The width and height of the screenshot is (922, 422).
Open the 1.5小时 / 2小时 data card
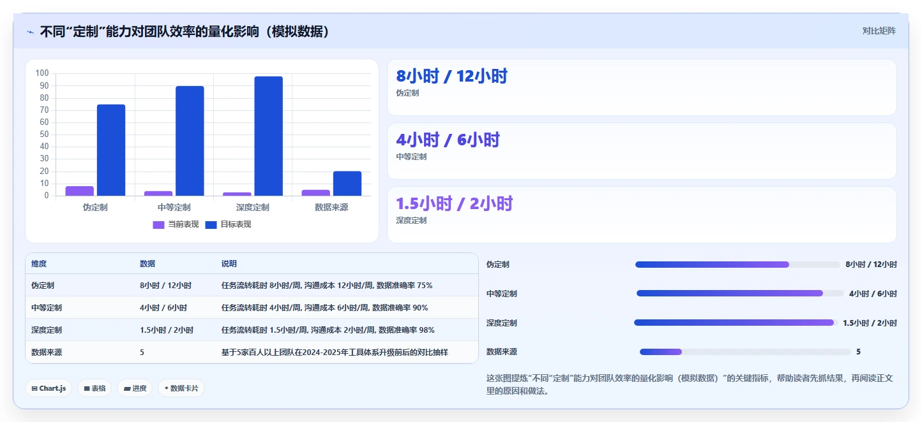[x=642, y=215]
